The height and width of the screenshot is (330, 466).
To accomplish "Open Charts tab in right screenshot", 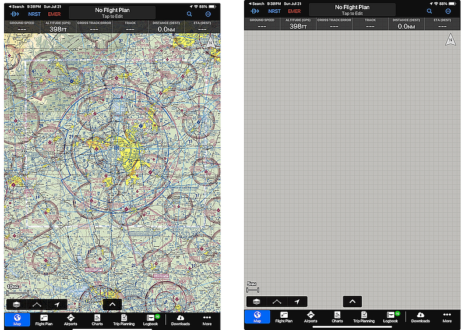I will point(337,317).
